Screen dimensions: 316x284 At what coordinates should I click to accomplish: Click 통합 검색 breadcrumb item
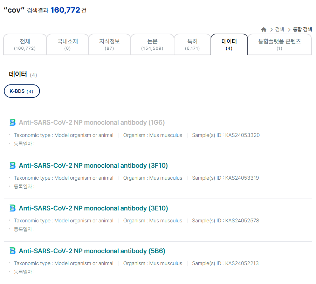coord(302,29)
